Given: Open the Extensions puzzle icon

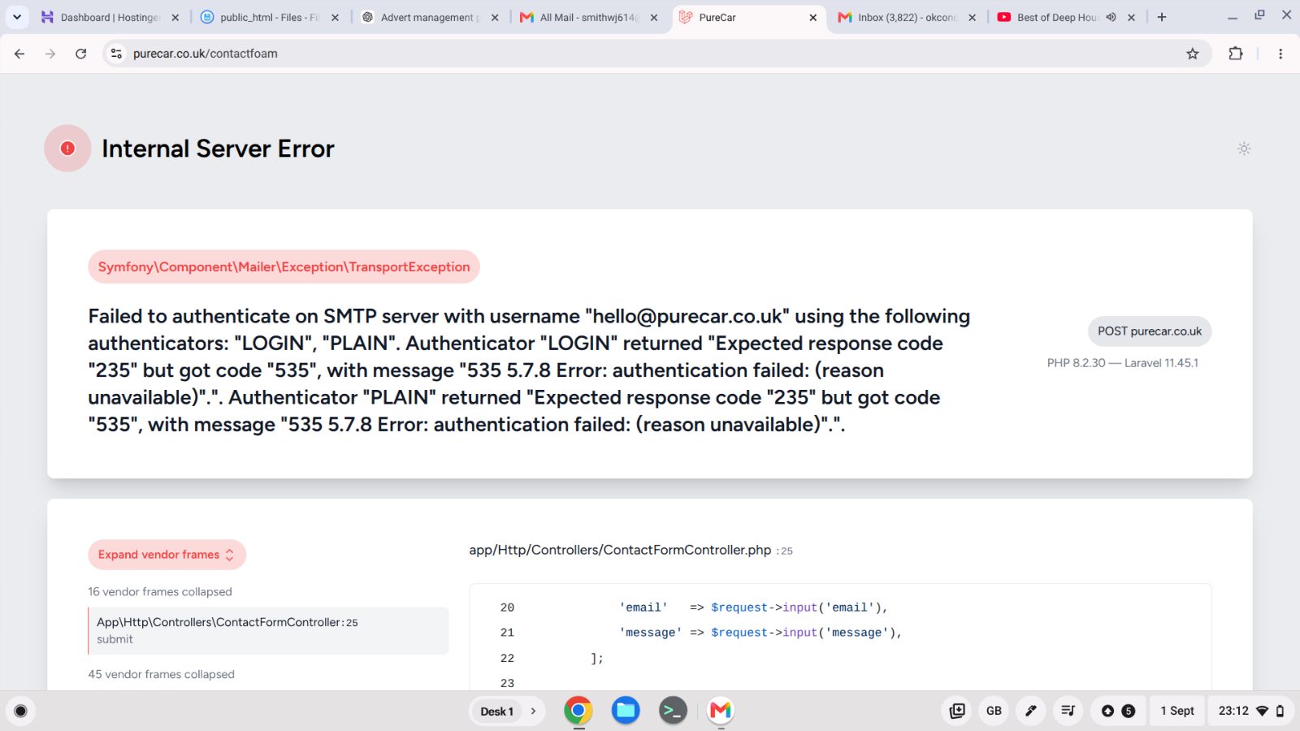Looking at the screenshot, I should point(1236,54).
